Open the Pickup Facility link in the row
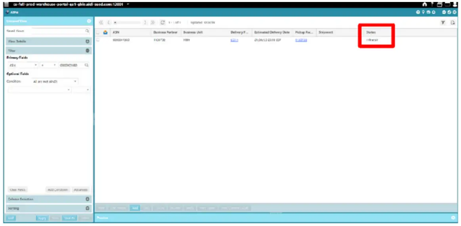The width and height of the screenshot is (461, 226). coord(301,40)
